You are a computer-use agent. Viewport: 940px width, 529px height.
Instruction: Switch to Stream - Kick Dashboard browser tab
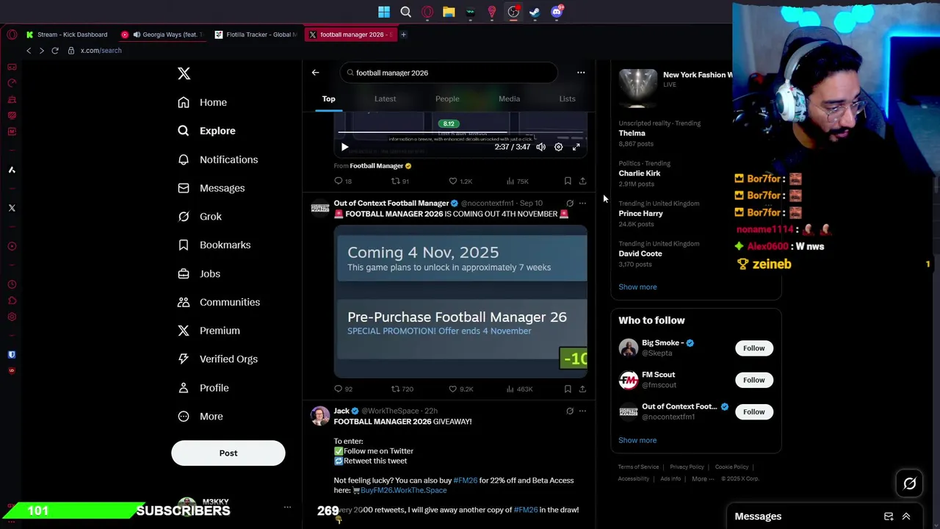pyautogui.click(x=66, y=35)
